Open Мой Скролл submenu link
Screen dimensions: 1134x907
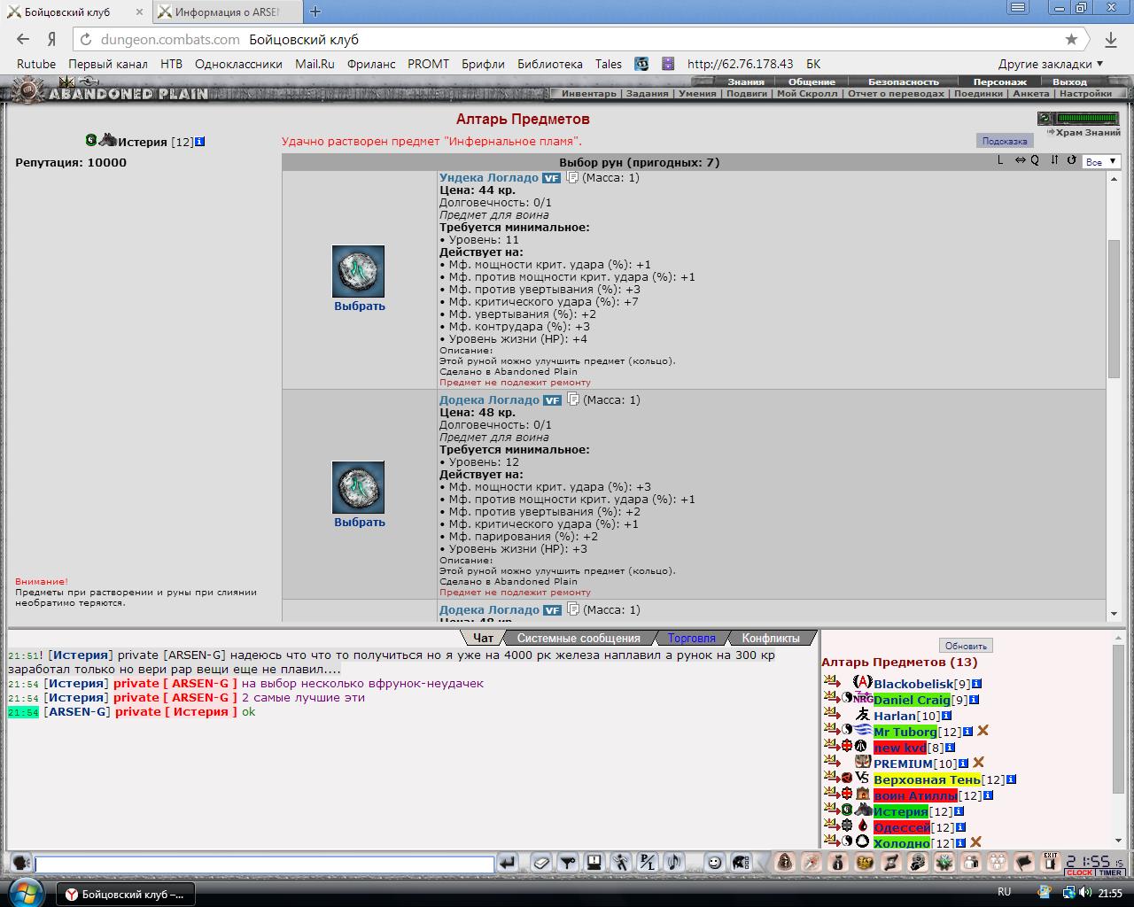807,93
